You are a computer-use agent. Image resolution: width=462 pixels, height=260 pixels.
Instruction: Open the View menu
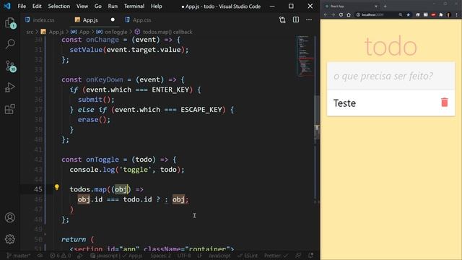[82, 6]
